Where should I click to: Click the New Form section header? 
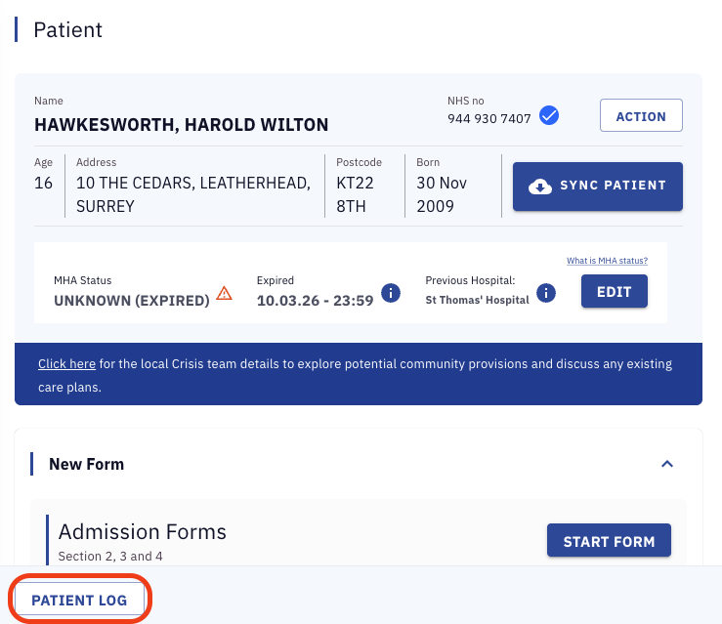click(87, 464)
